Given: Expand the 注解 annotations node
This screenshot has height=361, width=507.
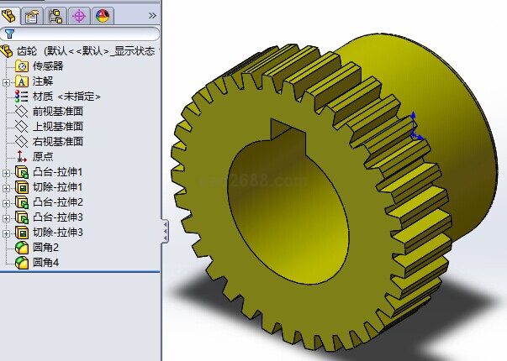Looking at the screenshot, I should click(x=7, y=81).
